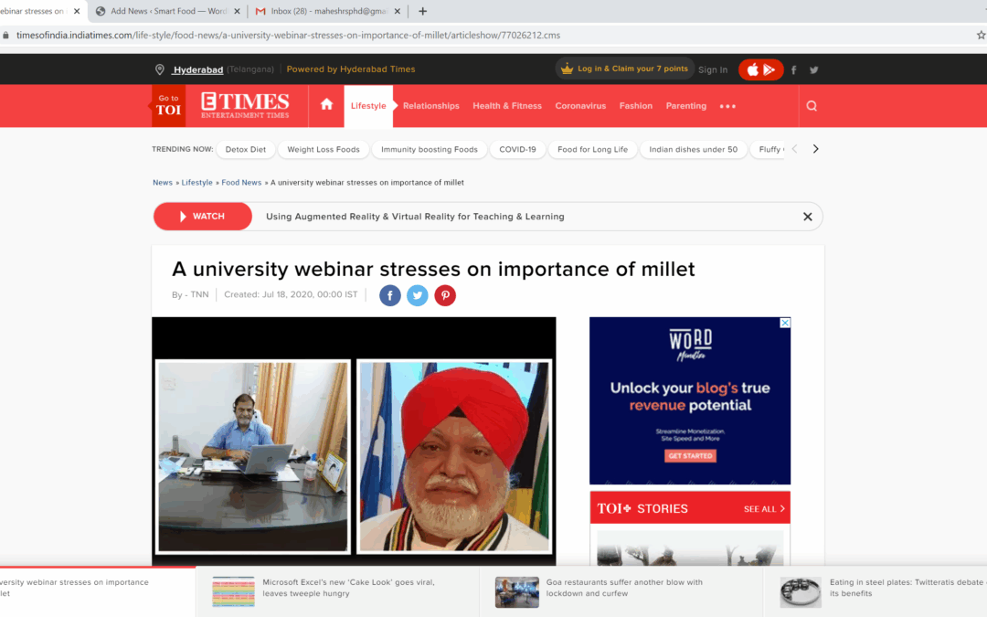Screen dimensions: 987x617
Task: Open the search magnifier icon
Action: click(x=812, y=106)
